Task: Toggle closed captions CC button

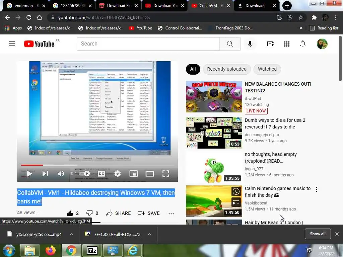Action: click(101, 174)
